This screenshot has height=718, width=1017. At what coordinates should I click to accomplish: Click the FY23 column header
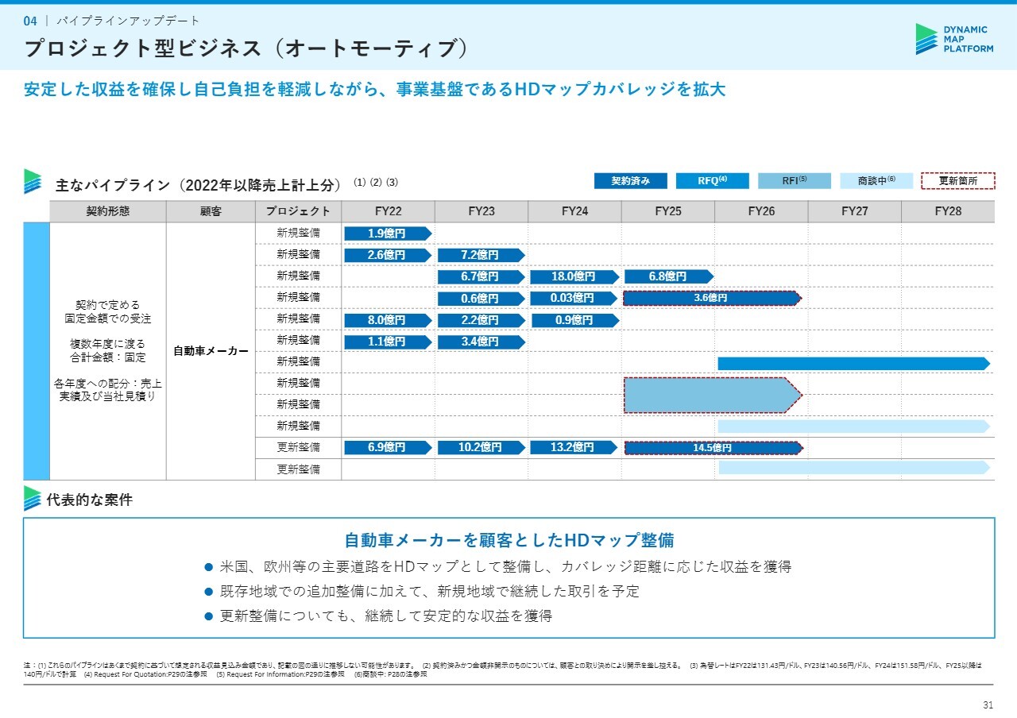[x=481, y=211]
